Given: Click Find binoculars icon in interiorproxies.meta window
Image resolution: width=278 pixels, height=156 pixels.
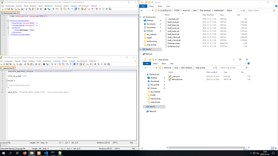Looking at the screenshot, I should [x=46, y=9].
